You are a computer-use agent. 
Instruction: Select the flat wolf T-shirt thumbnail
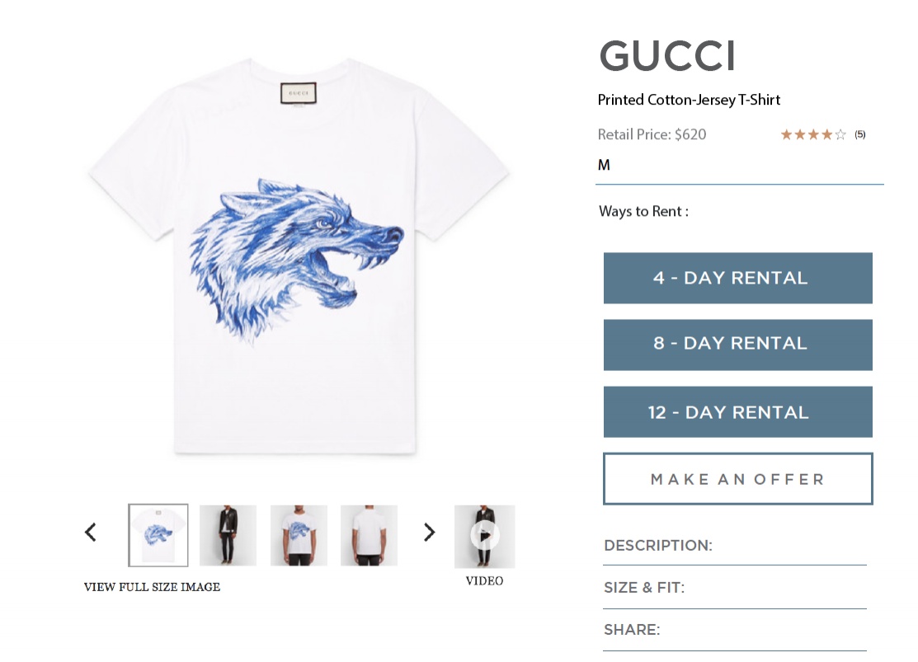tap(158, 535)
